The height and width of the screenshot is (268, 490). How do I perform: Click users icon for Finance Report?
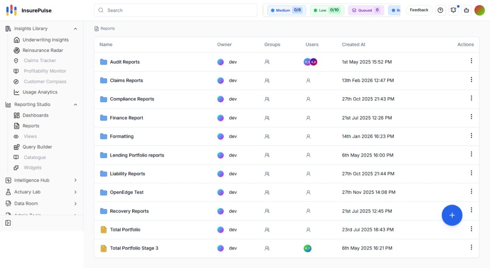click(x=308, y=118)
